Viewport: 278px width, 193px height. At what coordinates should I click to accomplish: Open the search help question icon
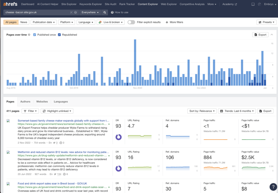pos(75,12)
